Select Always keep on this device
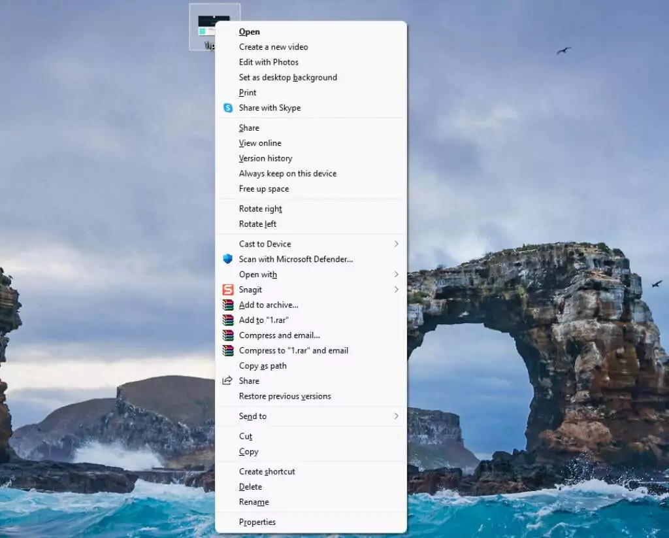Screen dimensions: 669x538 [x=287, y=173]
